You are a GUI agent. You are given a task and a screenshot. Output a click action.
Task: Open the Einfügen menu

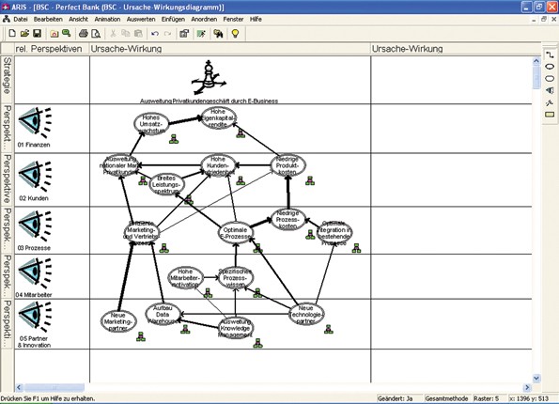coord(173,19)
